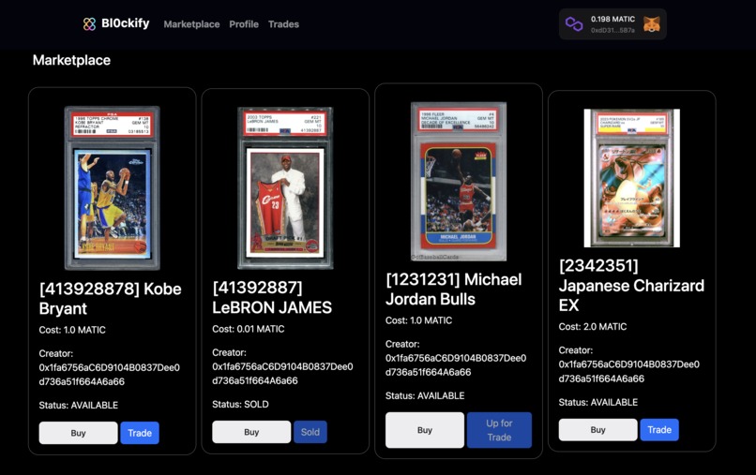Click the Bl0ckify logo icon
This screenshot has height=475, width=756.
pyautogui.click(x=89, y=24)
